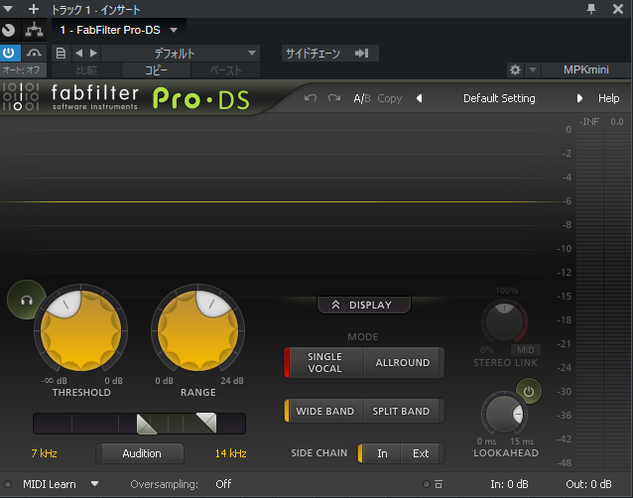Open the MIDI Learn dropdown arrow
Viewport: 633px width, 498px height.
coord(95,483)
